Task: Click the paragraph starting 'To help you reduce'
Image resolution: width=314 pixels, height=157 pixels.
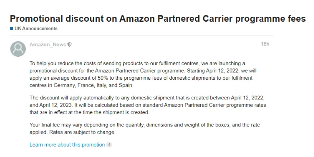Action: pos(143,74)
